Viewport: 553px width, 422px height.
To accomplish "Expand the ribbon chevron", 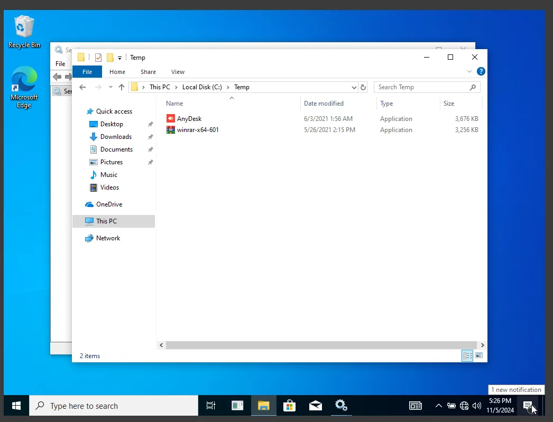I will [x=469, y=71].
